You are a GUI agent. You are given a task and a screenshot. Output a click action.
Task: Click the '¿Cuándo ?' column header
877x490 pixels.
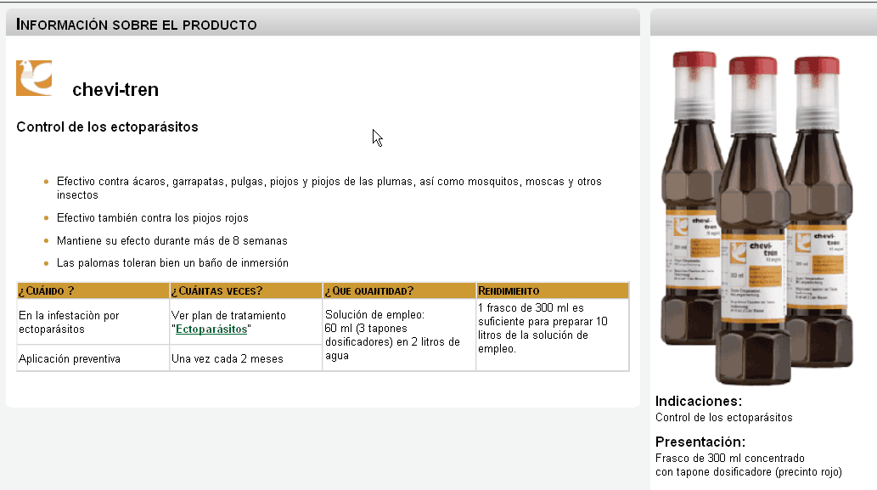pos(93,291)
